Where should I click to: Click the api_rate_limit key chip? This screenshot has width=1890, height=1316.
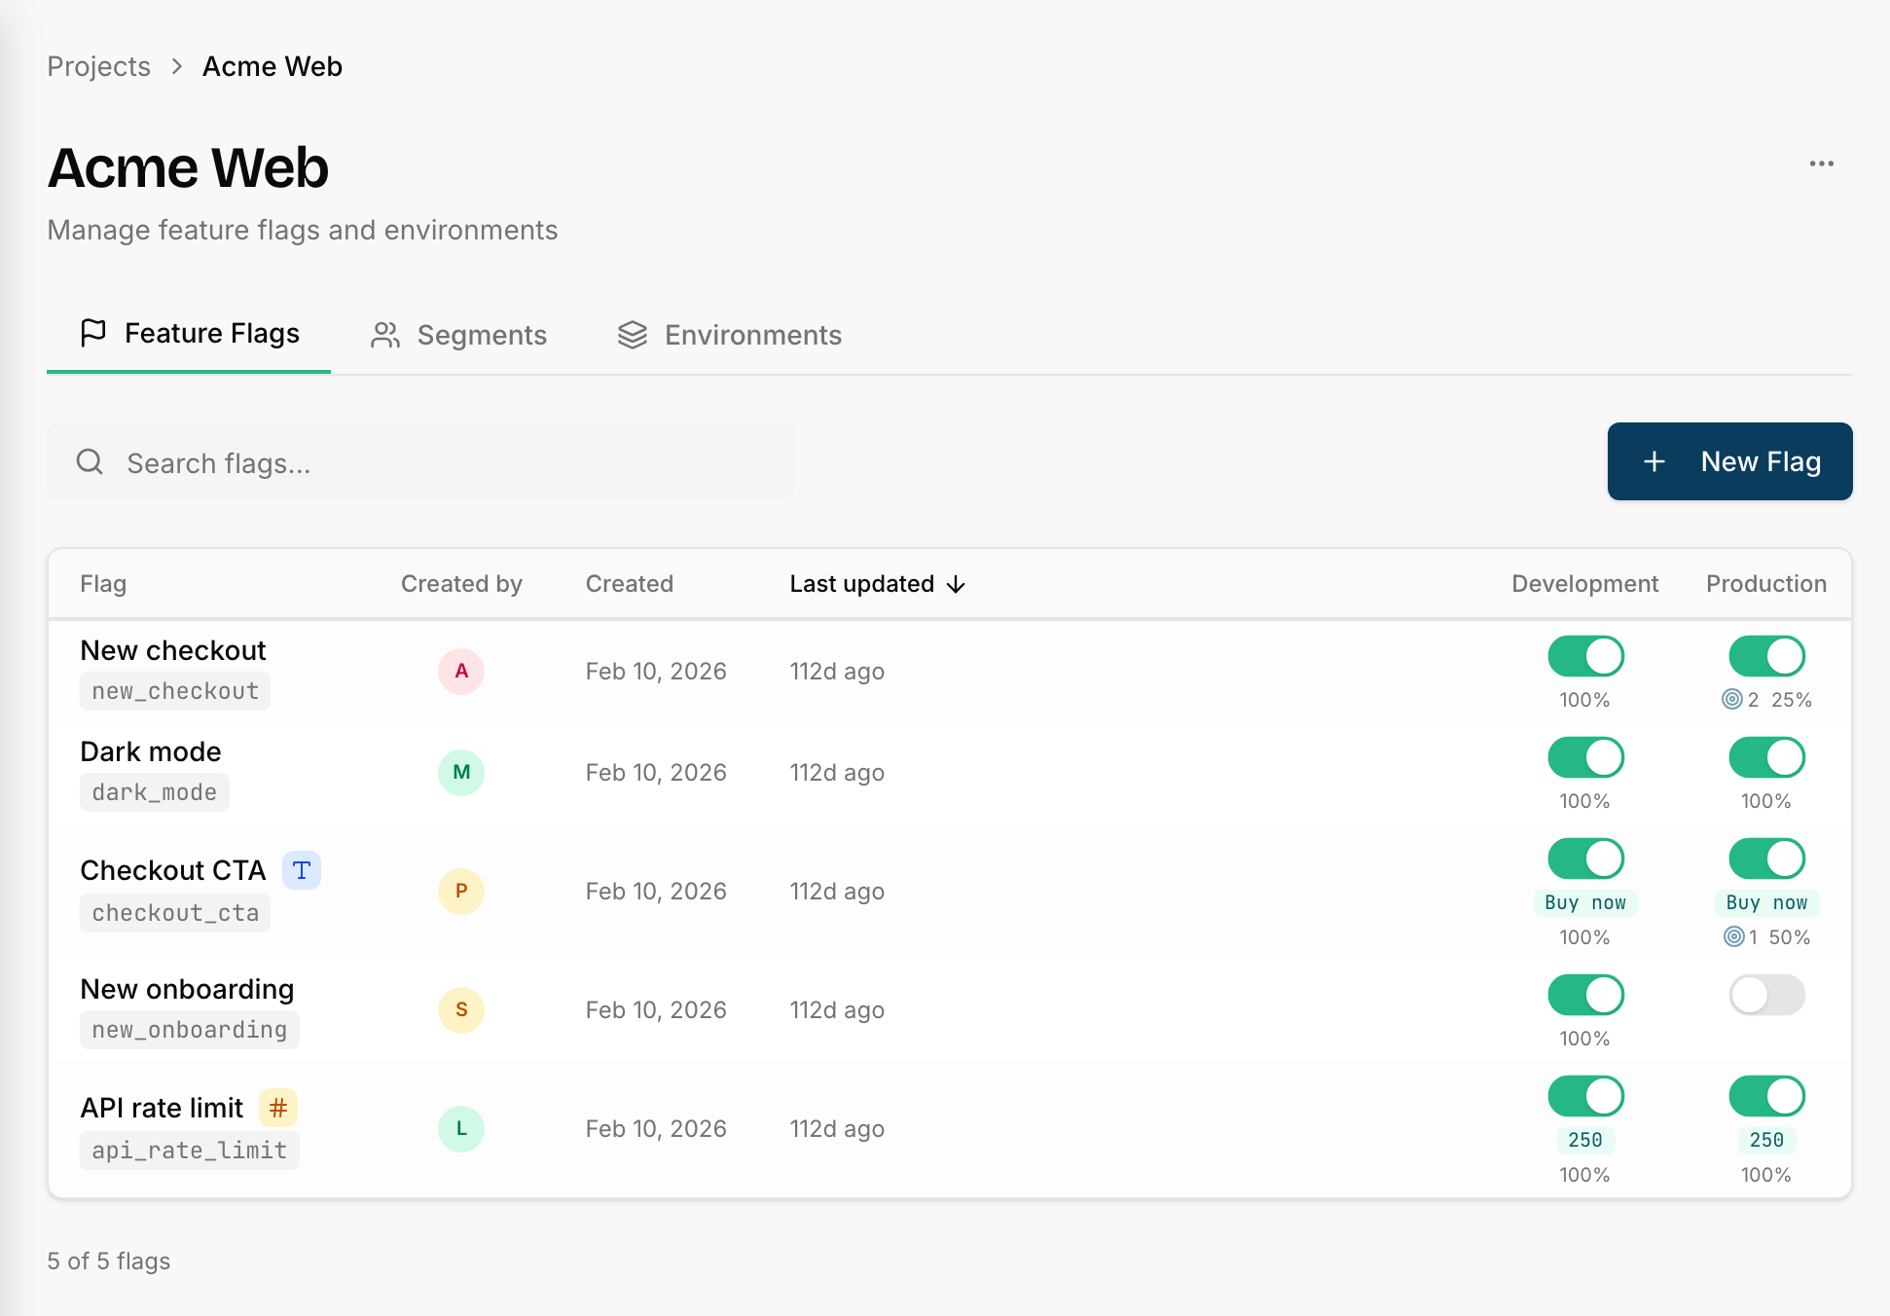click(190, 1151)
